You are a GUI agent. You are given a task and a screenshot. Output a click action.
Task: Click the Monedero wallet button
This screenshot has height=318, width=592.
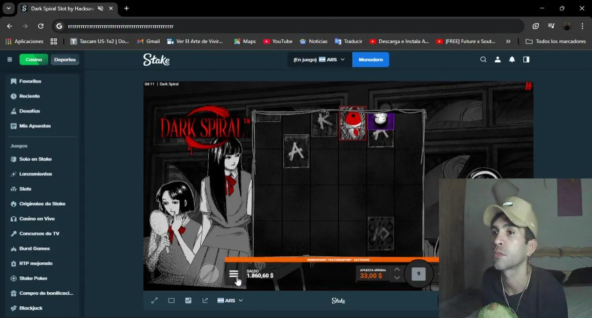(x=370, y=60)
